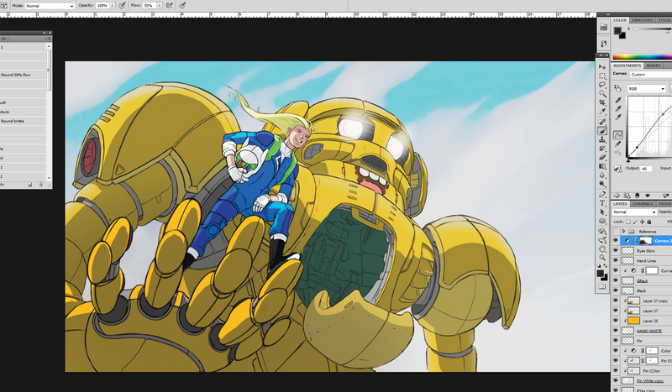Viewport: 672px width, 392px height.
Task: Open the Adjustments tab
Action: [x=627, y=65]
